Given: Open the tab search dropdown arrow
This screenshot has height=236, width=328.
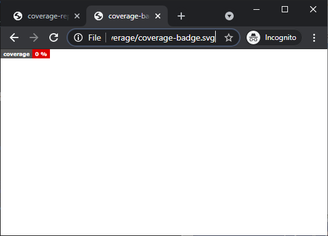Looking at the screenshot, I should 229,16.
